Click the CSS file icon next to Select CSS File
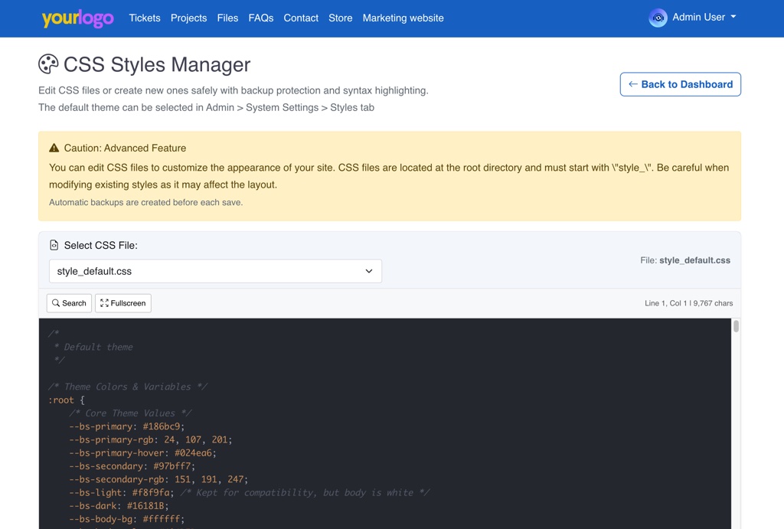784x529 pixels. point(54,246)
